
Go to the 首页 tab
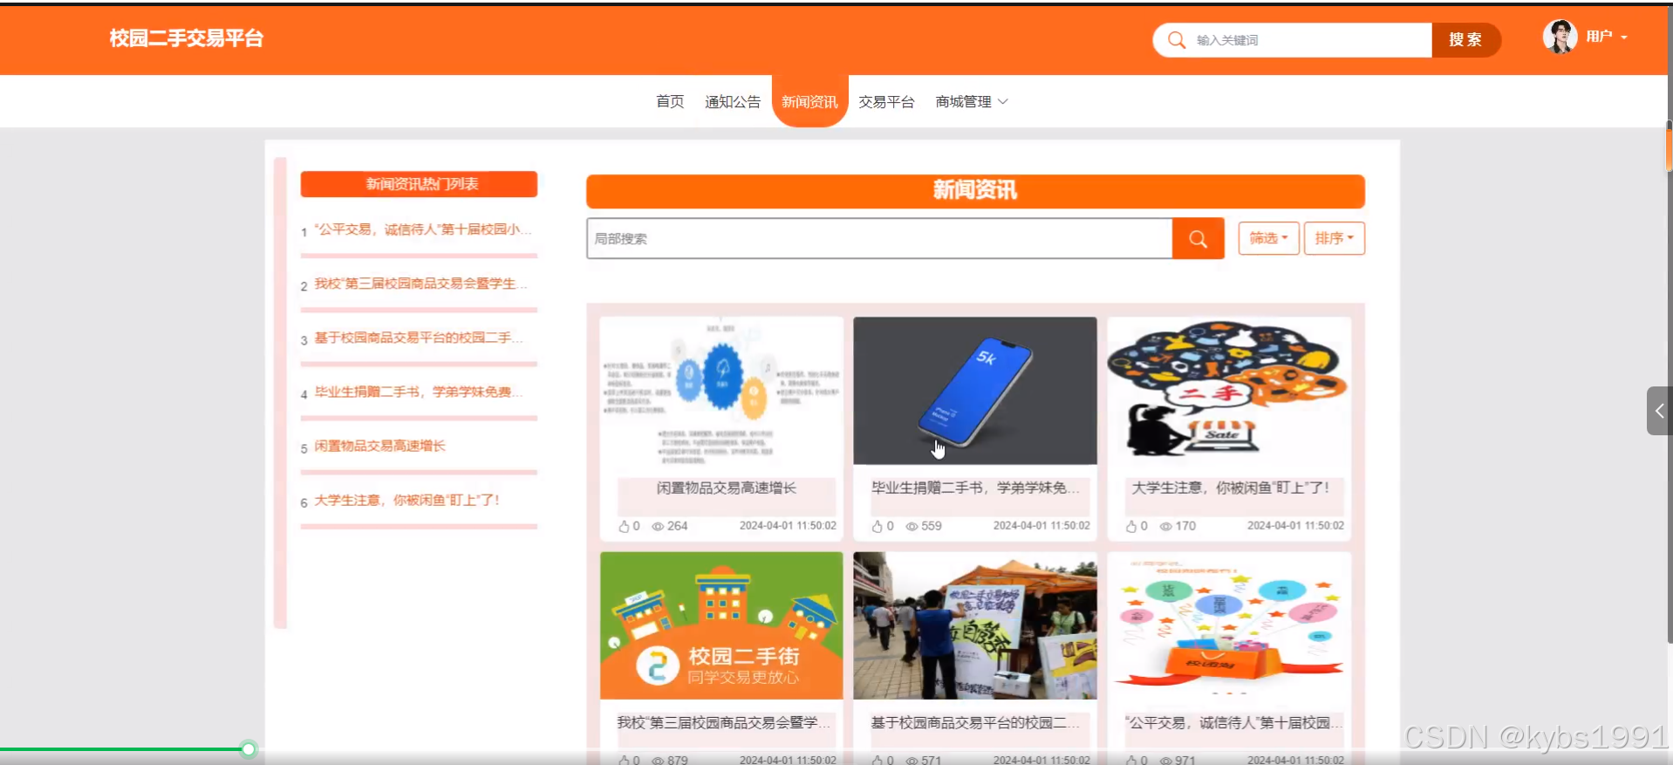tap(670, 102)
